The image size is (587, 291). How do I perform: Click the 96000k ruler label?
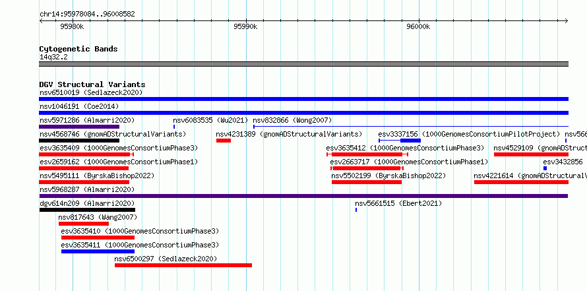click(418, 26)
